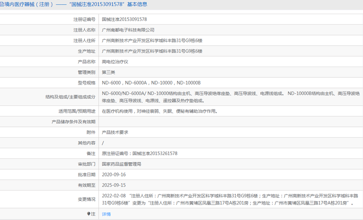
Task: Click the 其他内容 label
Action: pyautogui.click(x=87, y=143)
